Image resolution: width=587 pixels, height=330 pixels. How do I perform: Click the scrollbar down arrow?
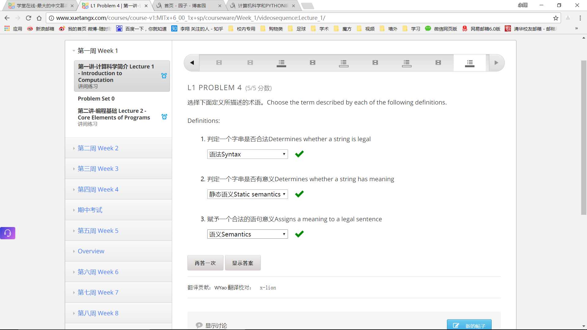[584, 326]
